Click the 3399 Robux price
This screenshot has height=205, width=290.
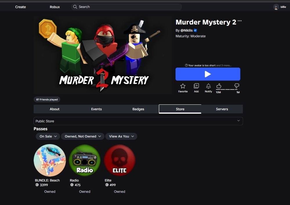pyautogui.click(x=44, y=185)
